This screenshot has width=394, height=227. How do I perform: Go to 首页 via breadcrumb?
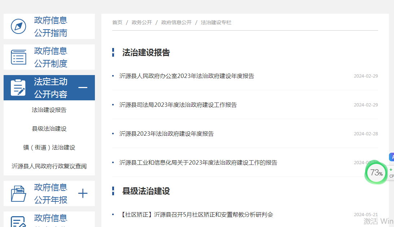(x=117, y=22)
